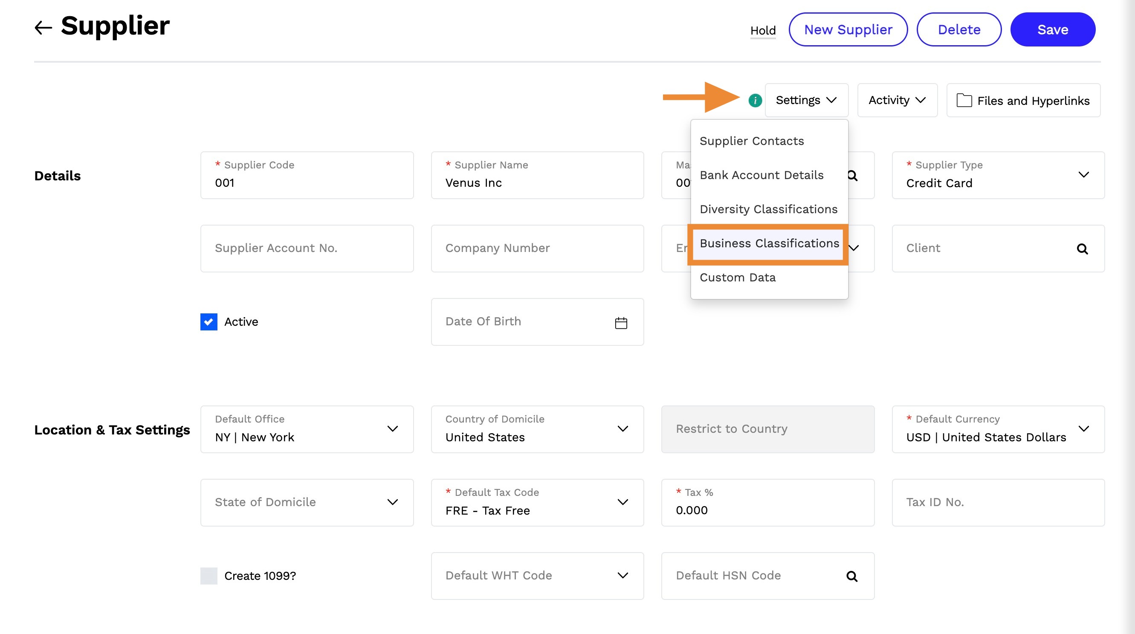Click the Tax ID No. field
Screen dimensions: 1135x634
pos(998,503)
